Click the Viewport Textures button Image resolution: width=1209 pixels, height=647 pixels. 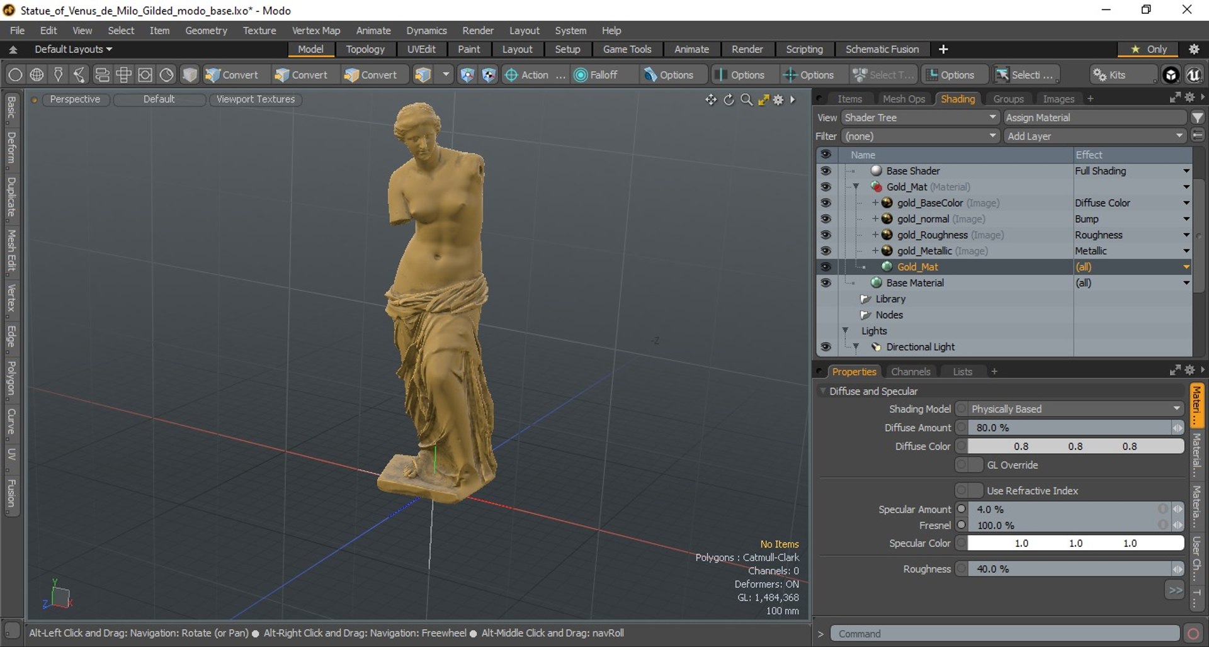pyautogui.click(x=256, y=99)
